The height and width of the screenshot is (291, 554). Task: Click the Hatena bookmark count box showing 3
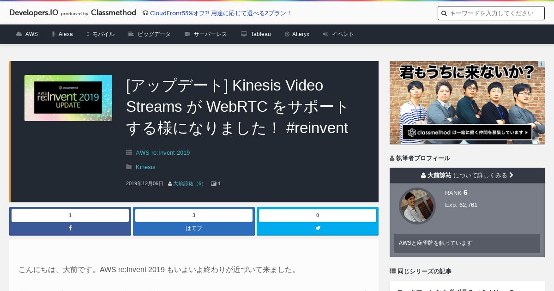coord(194,215)
